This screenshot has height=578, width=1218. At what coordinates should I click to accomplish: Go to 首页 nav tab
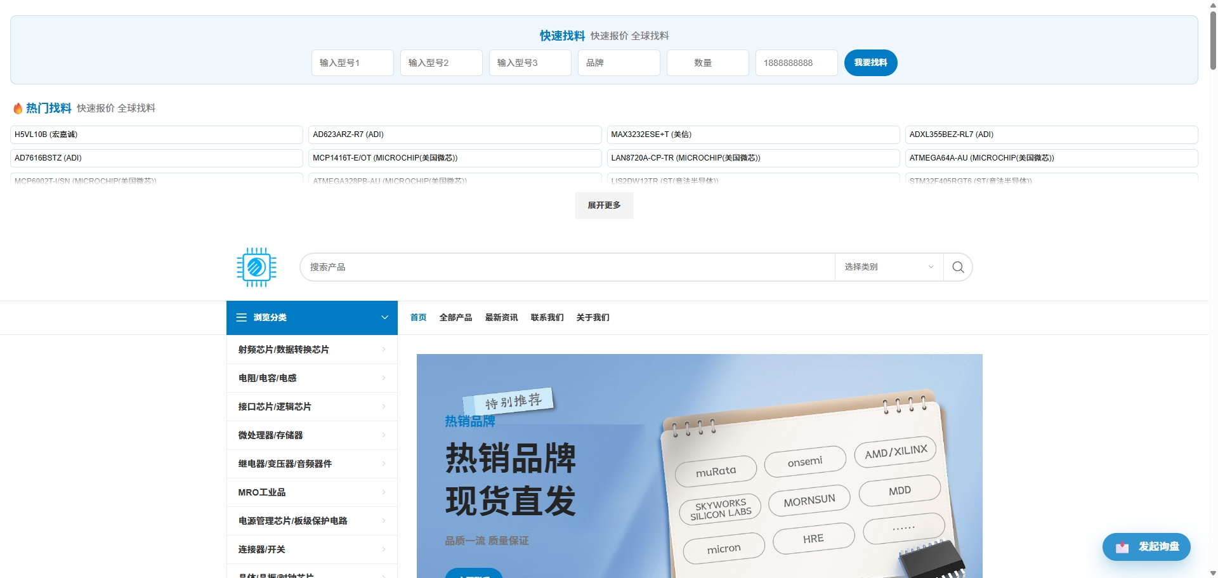pos(418,317)
